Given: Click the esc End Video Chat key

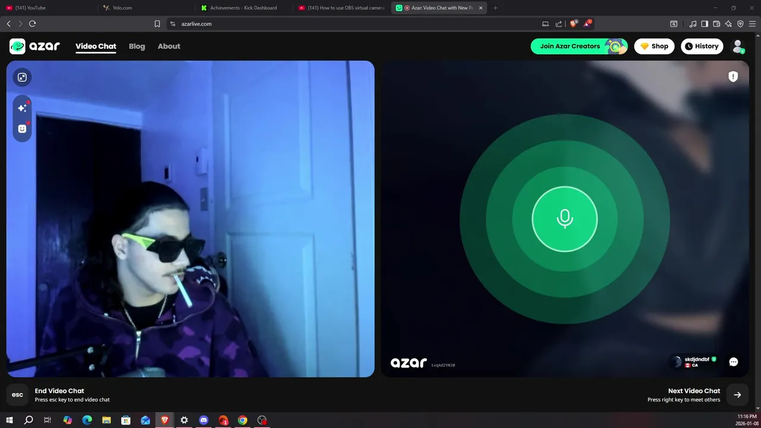Looking at the screenshot, I should coord(18,395).
